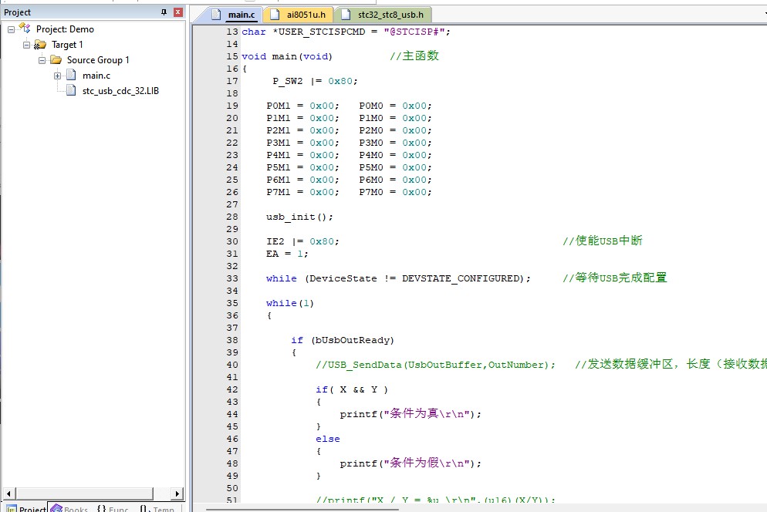The height and width of the screenshot is (512, 767).
Task: Click the Source Group 1 folder icon
Action: click(x=56, y=59)
